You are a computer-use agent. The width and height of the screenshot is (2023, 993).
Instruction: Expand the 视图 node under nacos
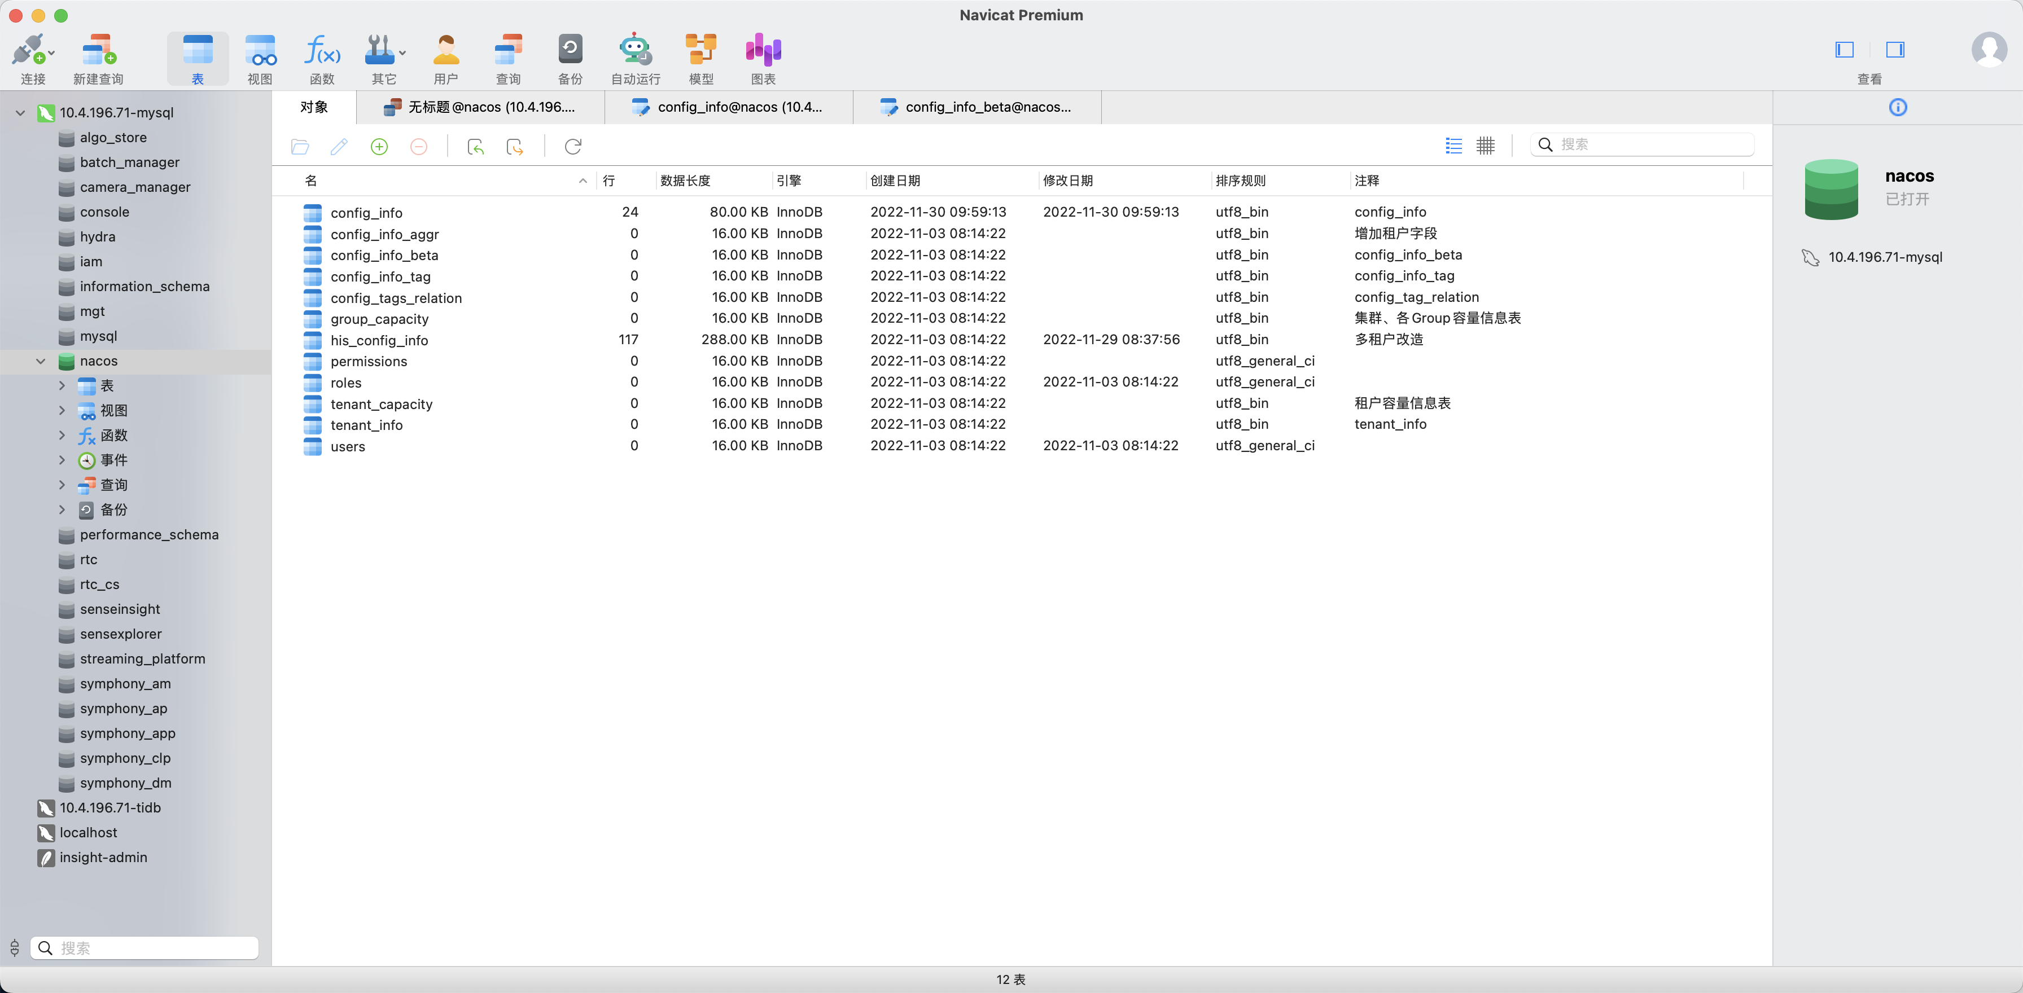(62, 411)
